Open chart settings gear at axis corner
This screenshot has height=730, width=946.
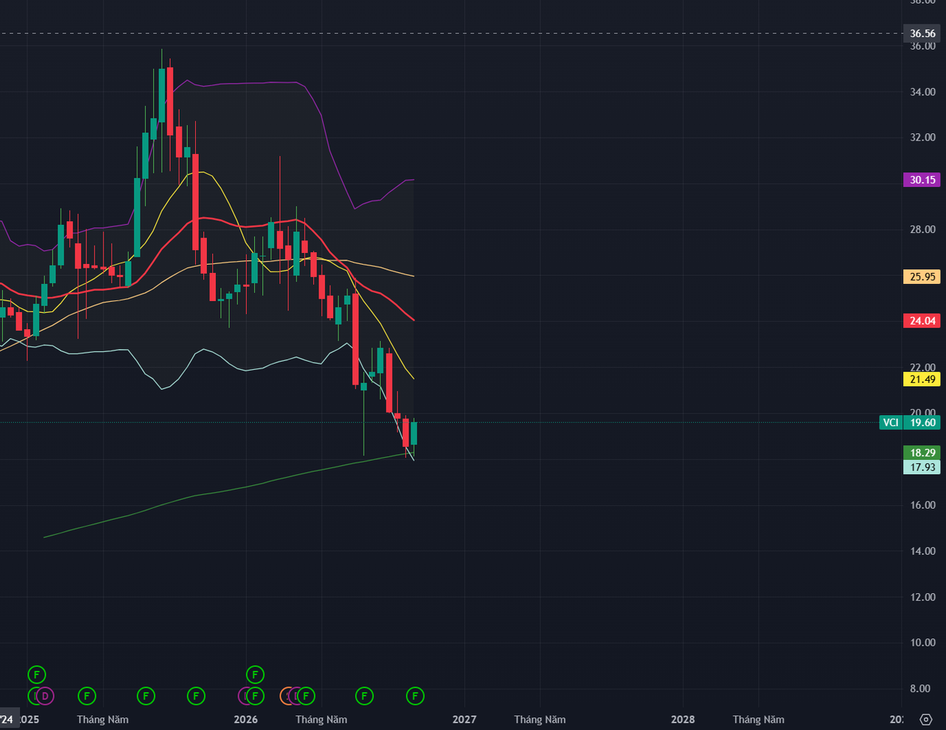click(926, 720)
